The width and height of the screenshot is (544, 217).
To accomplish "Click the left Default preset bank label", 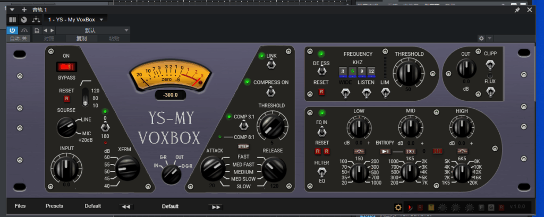I will pos(92,206).
